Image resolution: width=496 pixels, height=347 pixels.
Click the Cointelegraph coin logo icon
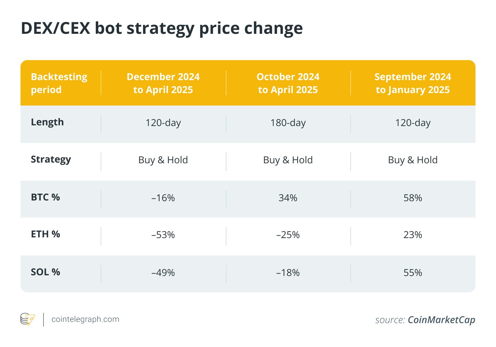(x=27, y=319)
